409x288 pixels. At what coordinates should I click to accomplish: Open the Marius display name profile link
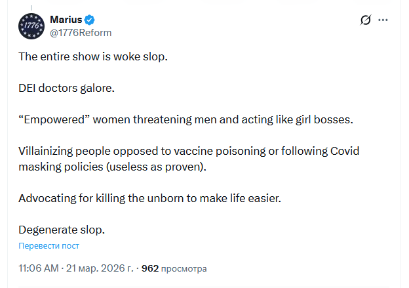66,20
